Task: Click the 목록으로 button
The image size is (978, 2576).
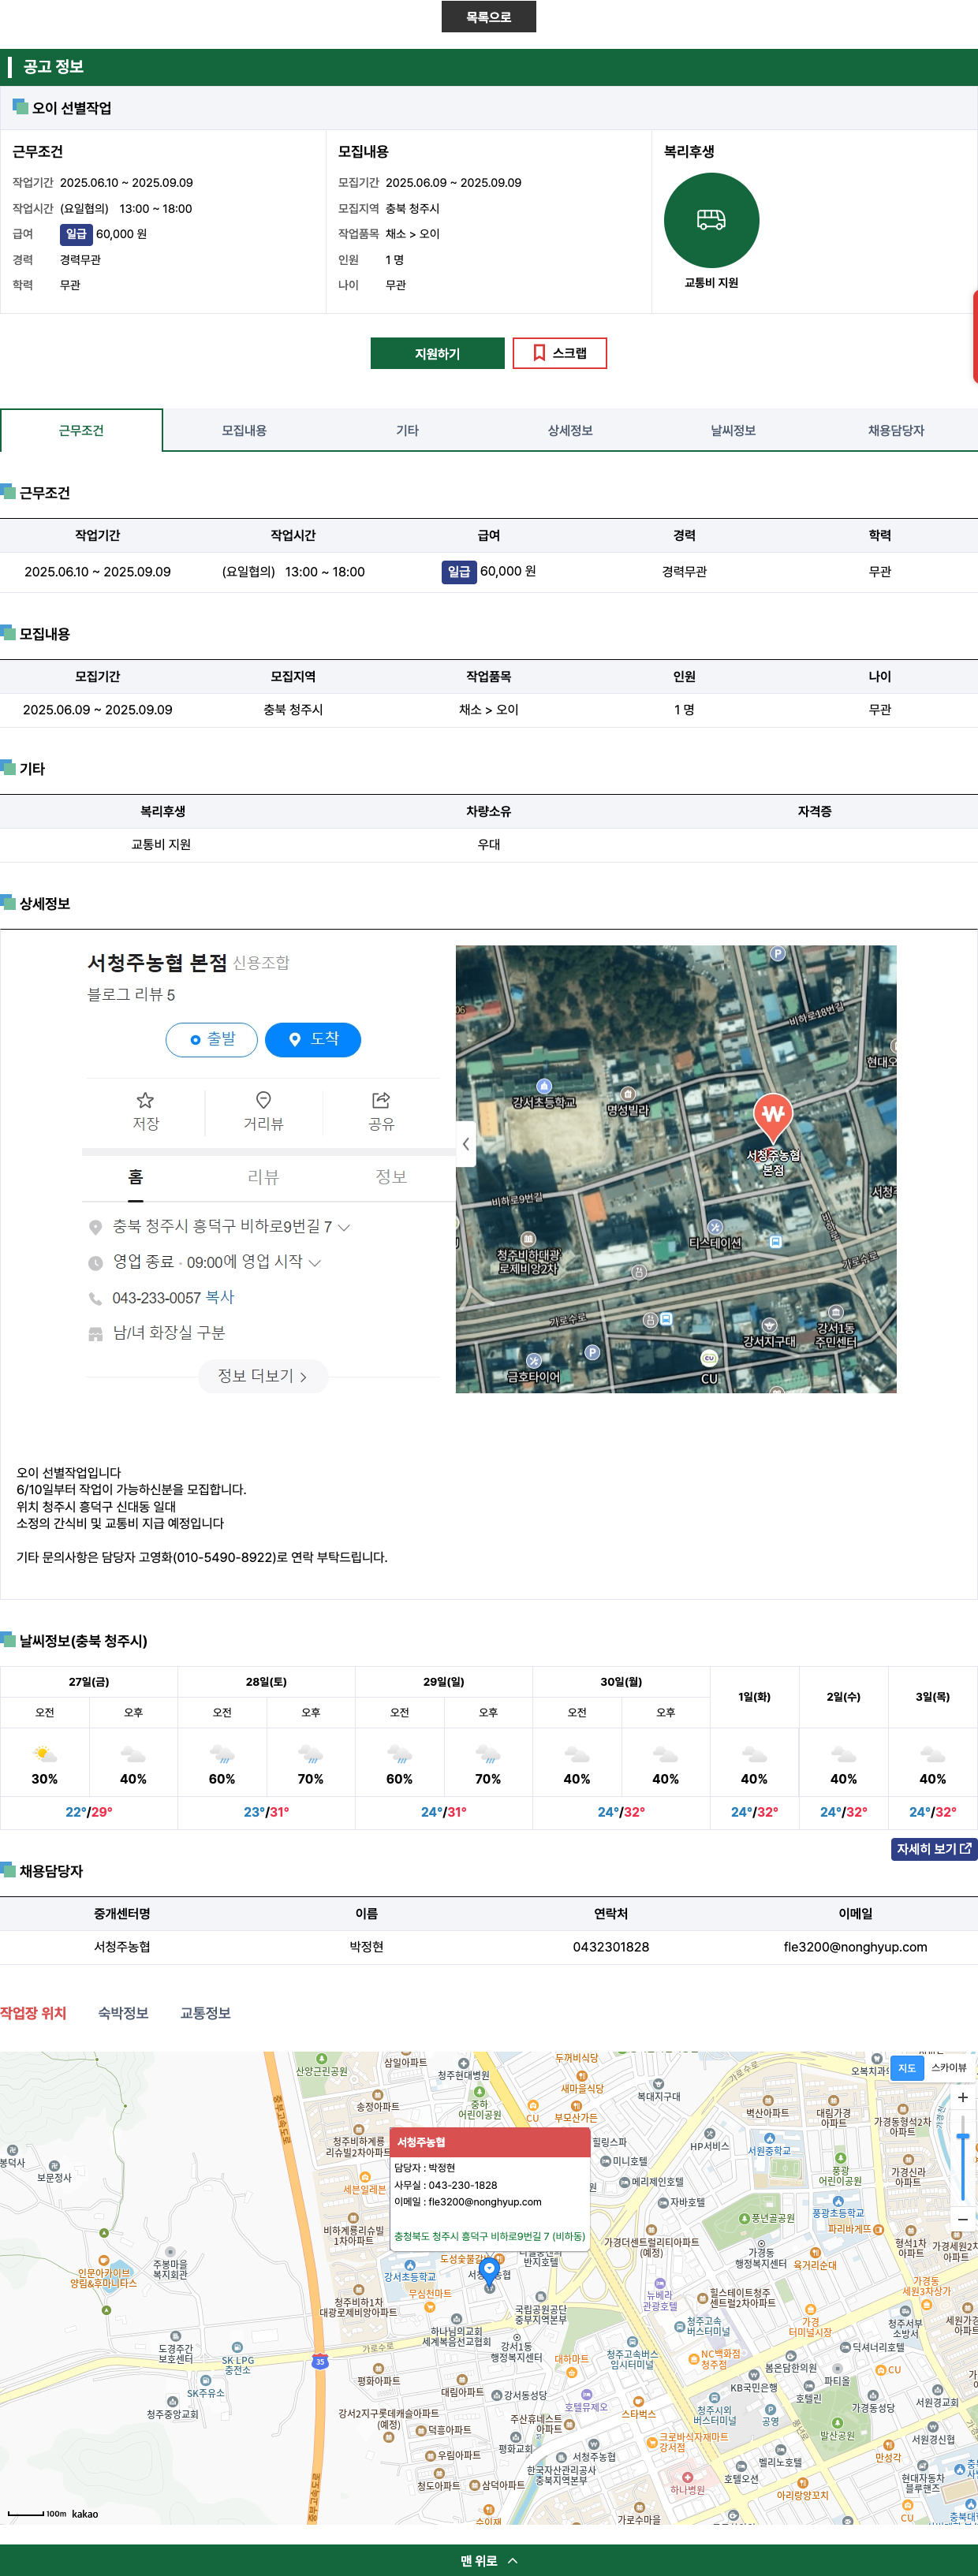Action: tap(488, 17)
